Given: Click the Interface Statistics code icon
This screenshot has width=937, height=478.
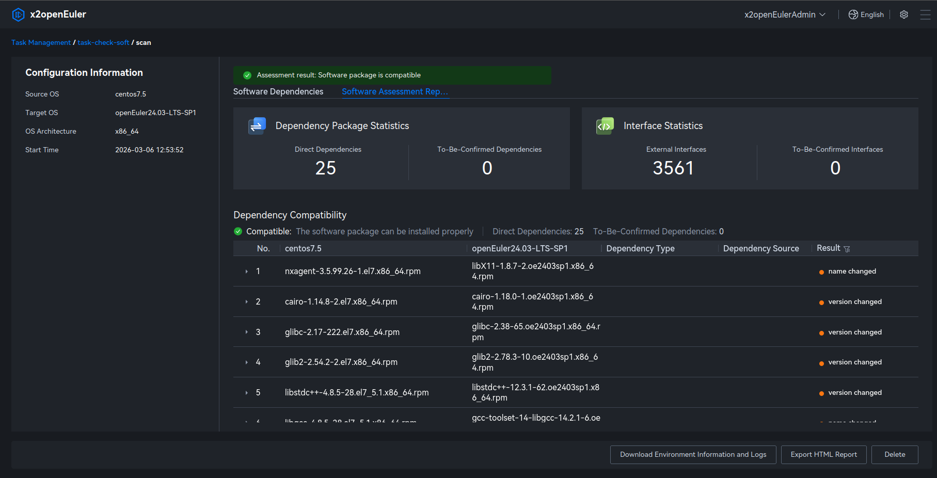Looking at the screenshot, I should tap(605, 126).
